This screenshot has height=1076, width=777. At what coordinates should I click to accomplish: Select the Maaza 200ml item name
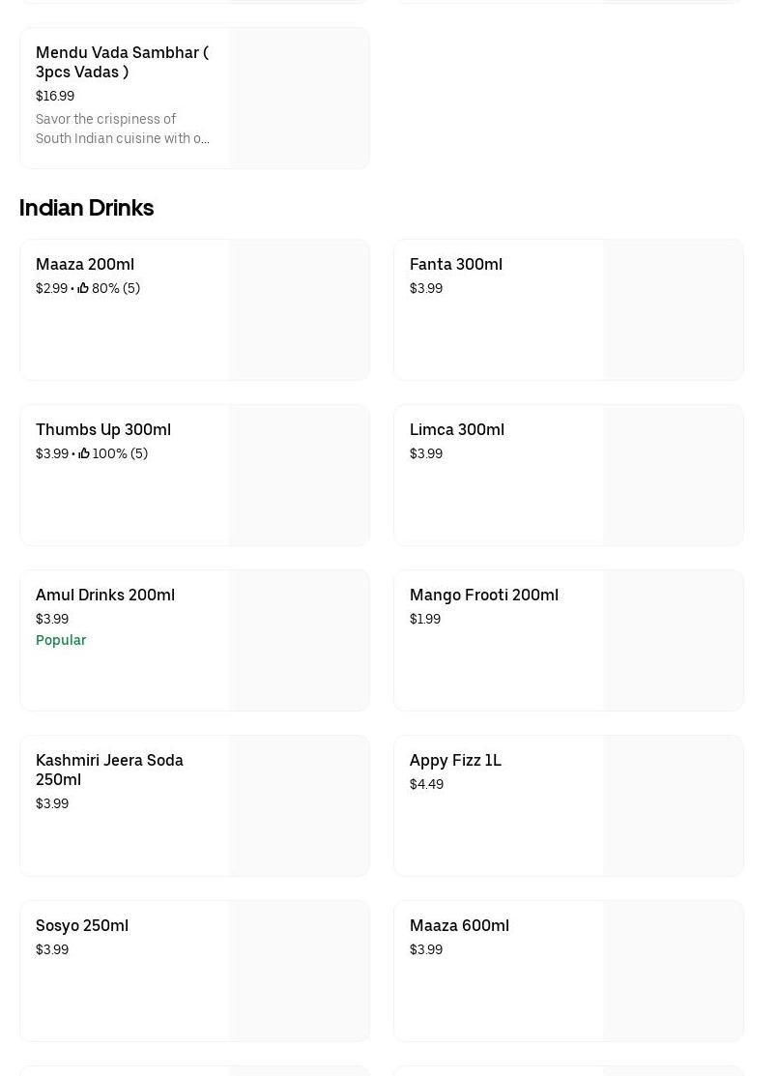click(x=85, y=264)
